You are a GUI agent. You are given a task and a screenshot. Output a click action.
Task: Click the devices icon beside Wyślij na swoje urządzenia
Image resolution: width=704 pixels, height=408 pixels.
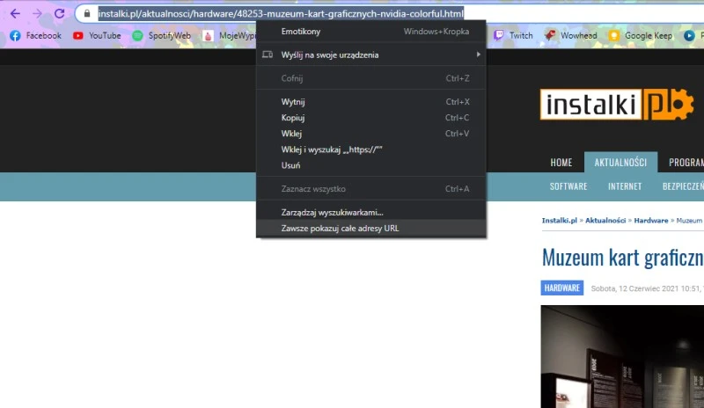click(x=268, y=55)
